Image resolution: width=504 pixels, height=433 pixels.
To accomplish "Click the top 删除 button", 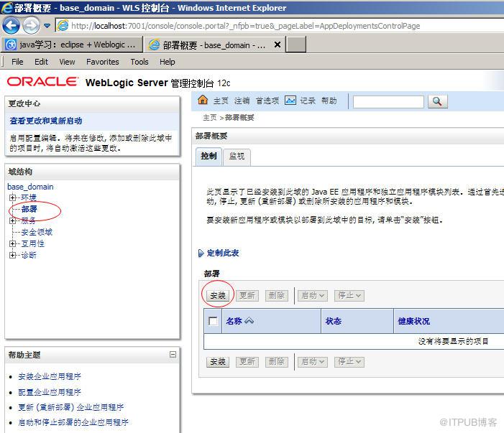I will [276, 295].
